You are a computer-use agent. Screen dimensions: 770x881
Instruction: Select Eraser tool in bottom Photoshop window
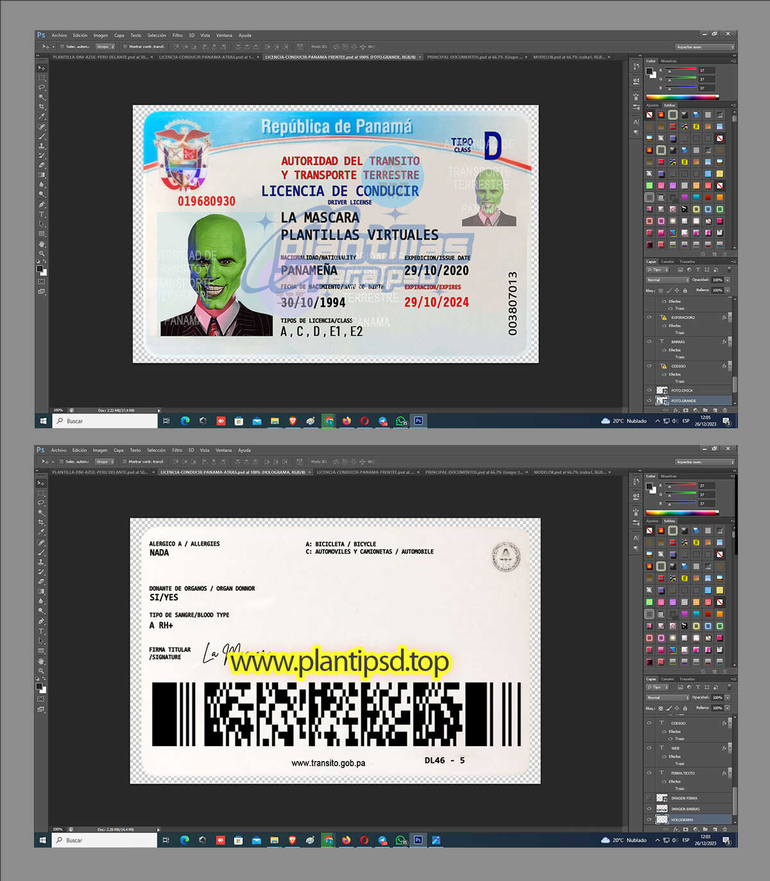[x=42, y=581]
